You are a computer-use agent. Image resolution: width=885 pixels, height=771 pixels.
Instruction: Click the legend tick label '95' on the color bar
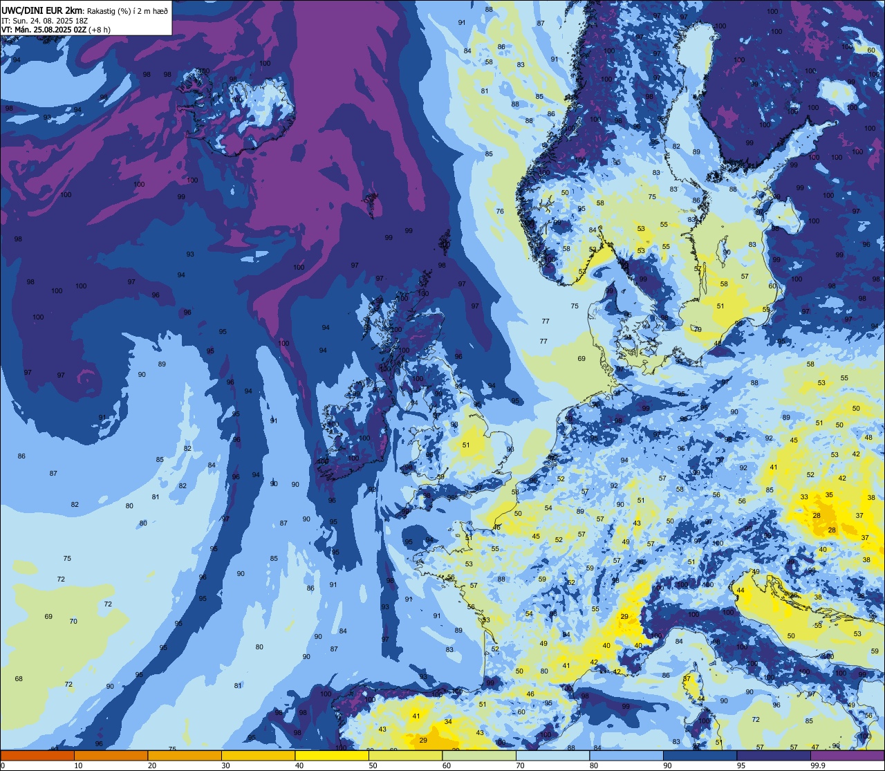pyautogui.click(x=741, y=765)
